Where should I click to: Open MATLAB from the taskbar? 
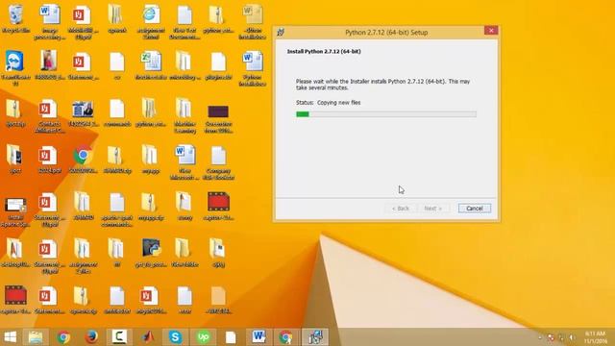(x=147, y=337)
